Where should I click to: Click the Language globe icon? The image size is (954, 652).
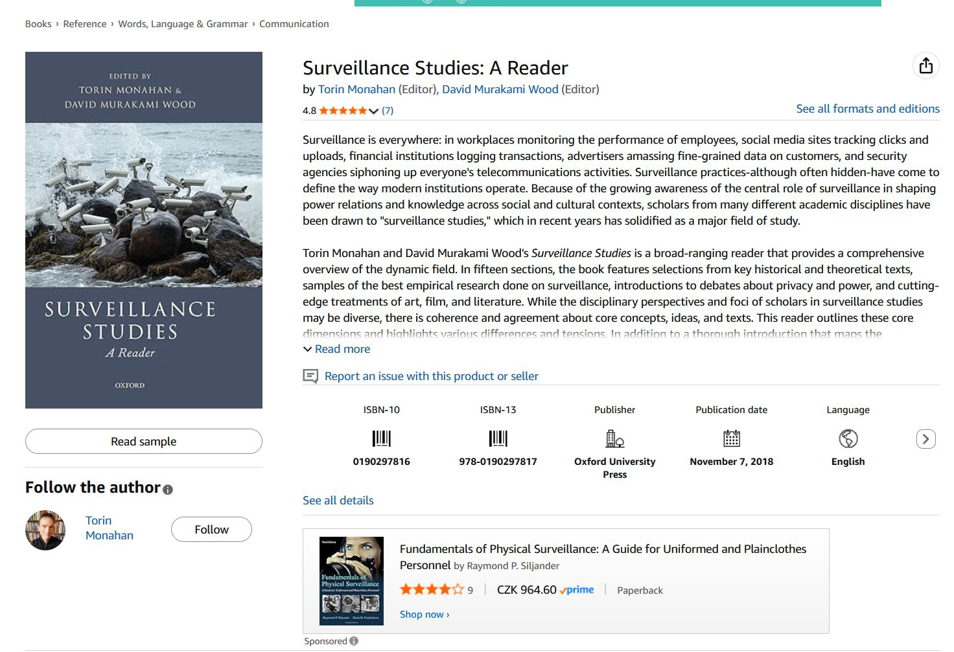[x=848, y=439]
